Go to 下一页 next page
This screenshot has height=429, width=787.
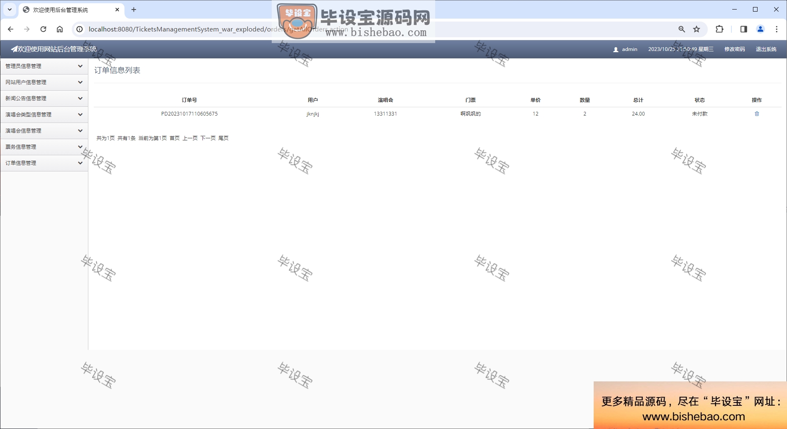tap(208, 138)
